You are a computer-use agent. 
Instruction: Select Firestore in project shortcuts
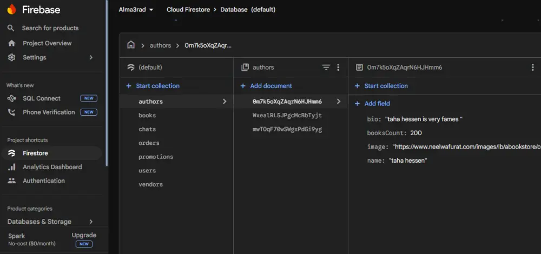pos(52,153)
